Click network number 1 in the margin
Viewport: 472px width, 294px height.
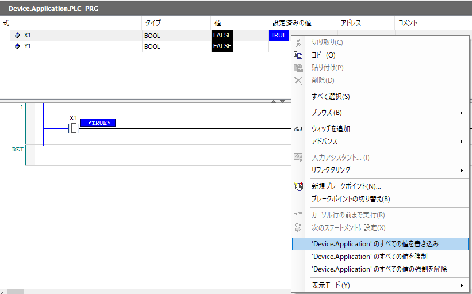pos(22,107)
